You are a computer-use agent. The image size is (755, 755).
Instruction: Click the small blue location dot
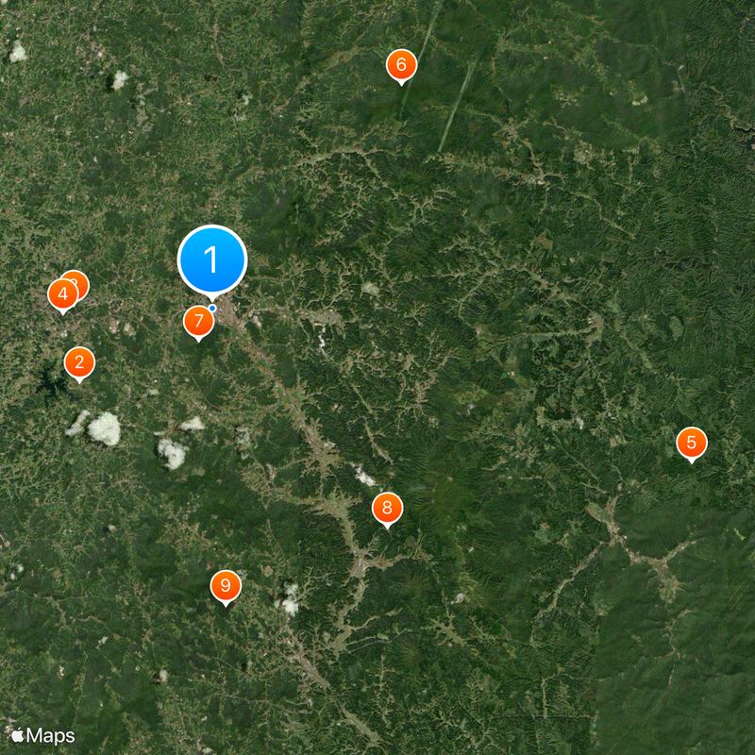(x=212, y=308)
